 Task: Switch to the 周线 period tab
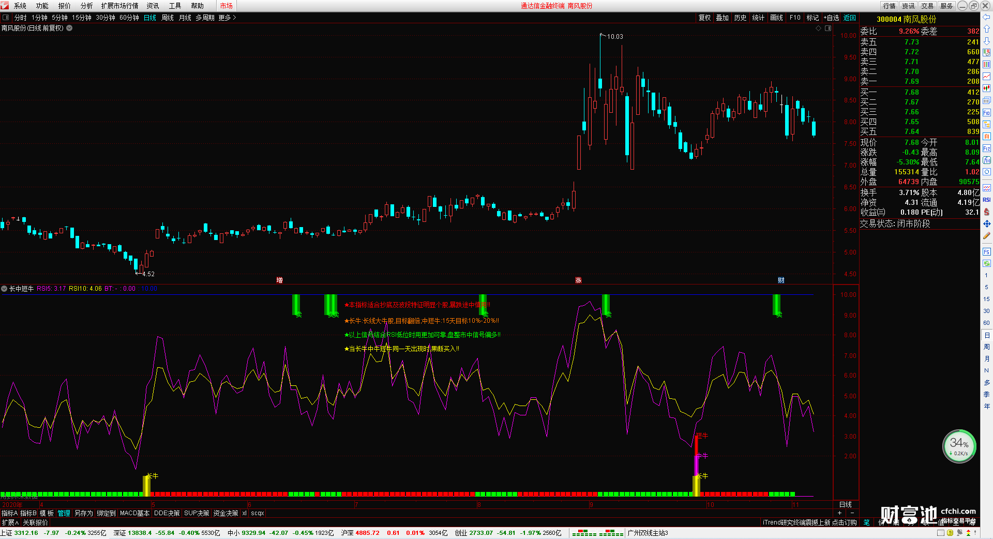[x=168, y=18]
